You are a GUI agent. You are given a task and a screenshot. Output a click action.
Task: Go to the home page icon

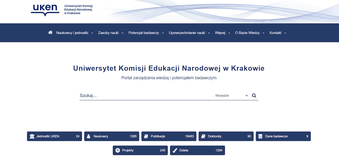pyautogui.click(x=50, y=33)
